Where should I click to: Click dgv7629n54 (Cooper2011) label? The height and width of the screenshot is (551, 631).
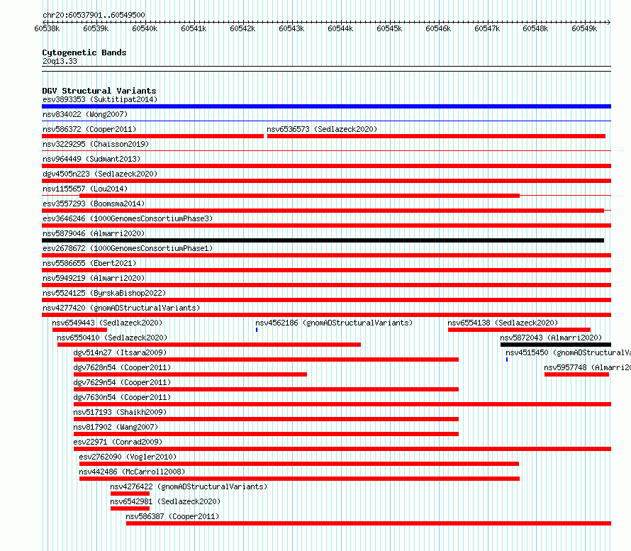click(122, 382)
